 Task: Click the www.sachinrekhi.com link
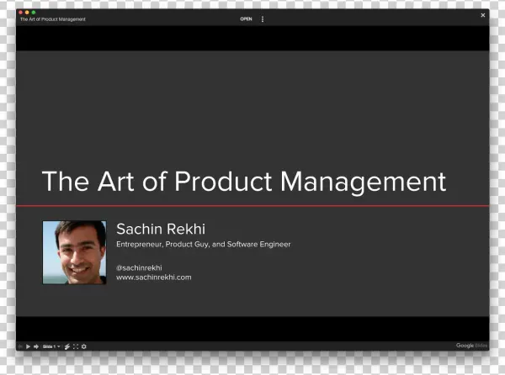tap(154, 277)
